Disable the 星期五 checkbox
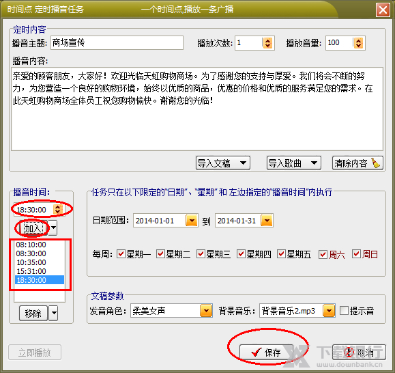This screenshot has width=395, height=373. [281, 254]
